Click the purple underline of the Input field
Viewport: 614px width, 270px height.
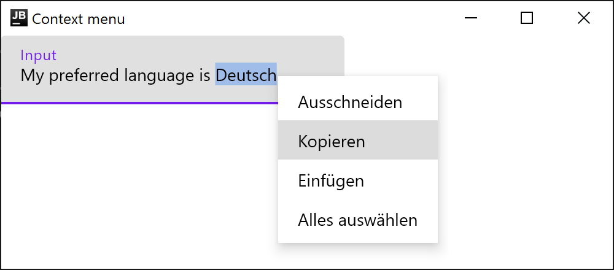pyautogui.click(x=123, y=103)
